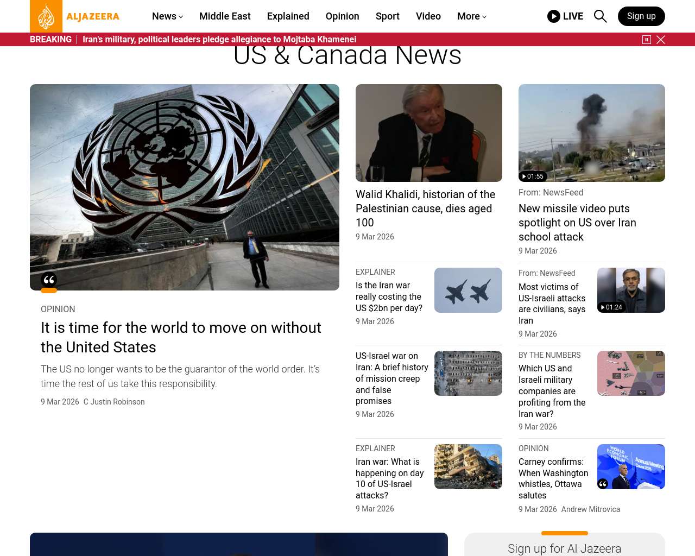Open 'Which US and Israeli military companies' article
695x556 pixels.
(552, 391)
